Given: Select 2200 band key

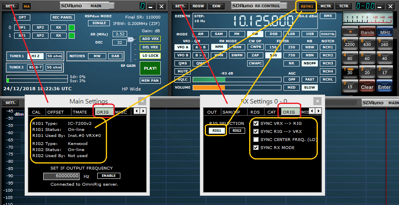Looking at the screenshot, I should pyautogui.click(x=350, y=43).
